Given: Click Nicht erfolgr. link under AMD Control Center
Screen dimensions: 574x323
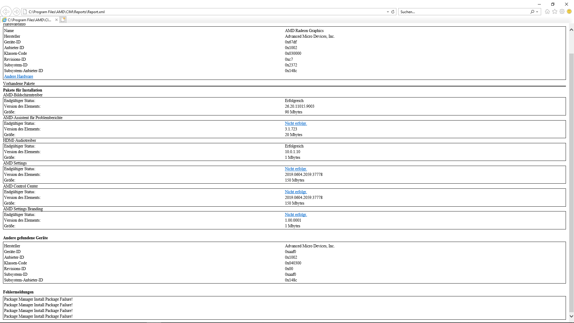Looking at the screenshot, I should (296, 192).
